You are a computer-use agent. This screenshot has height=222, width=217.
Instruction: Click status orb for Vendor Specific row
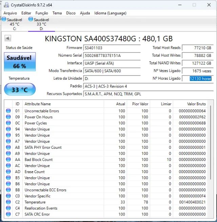(x=8, y=196)
